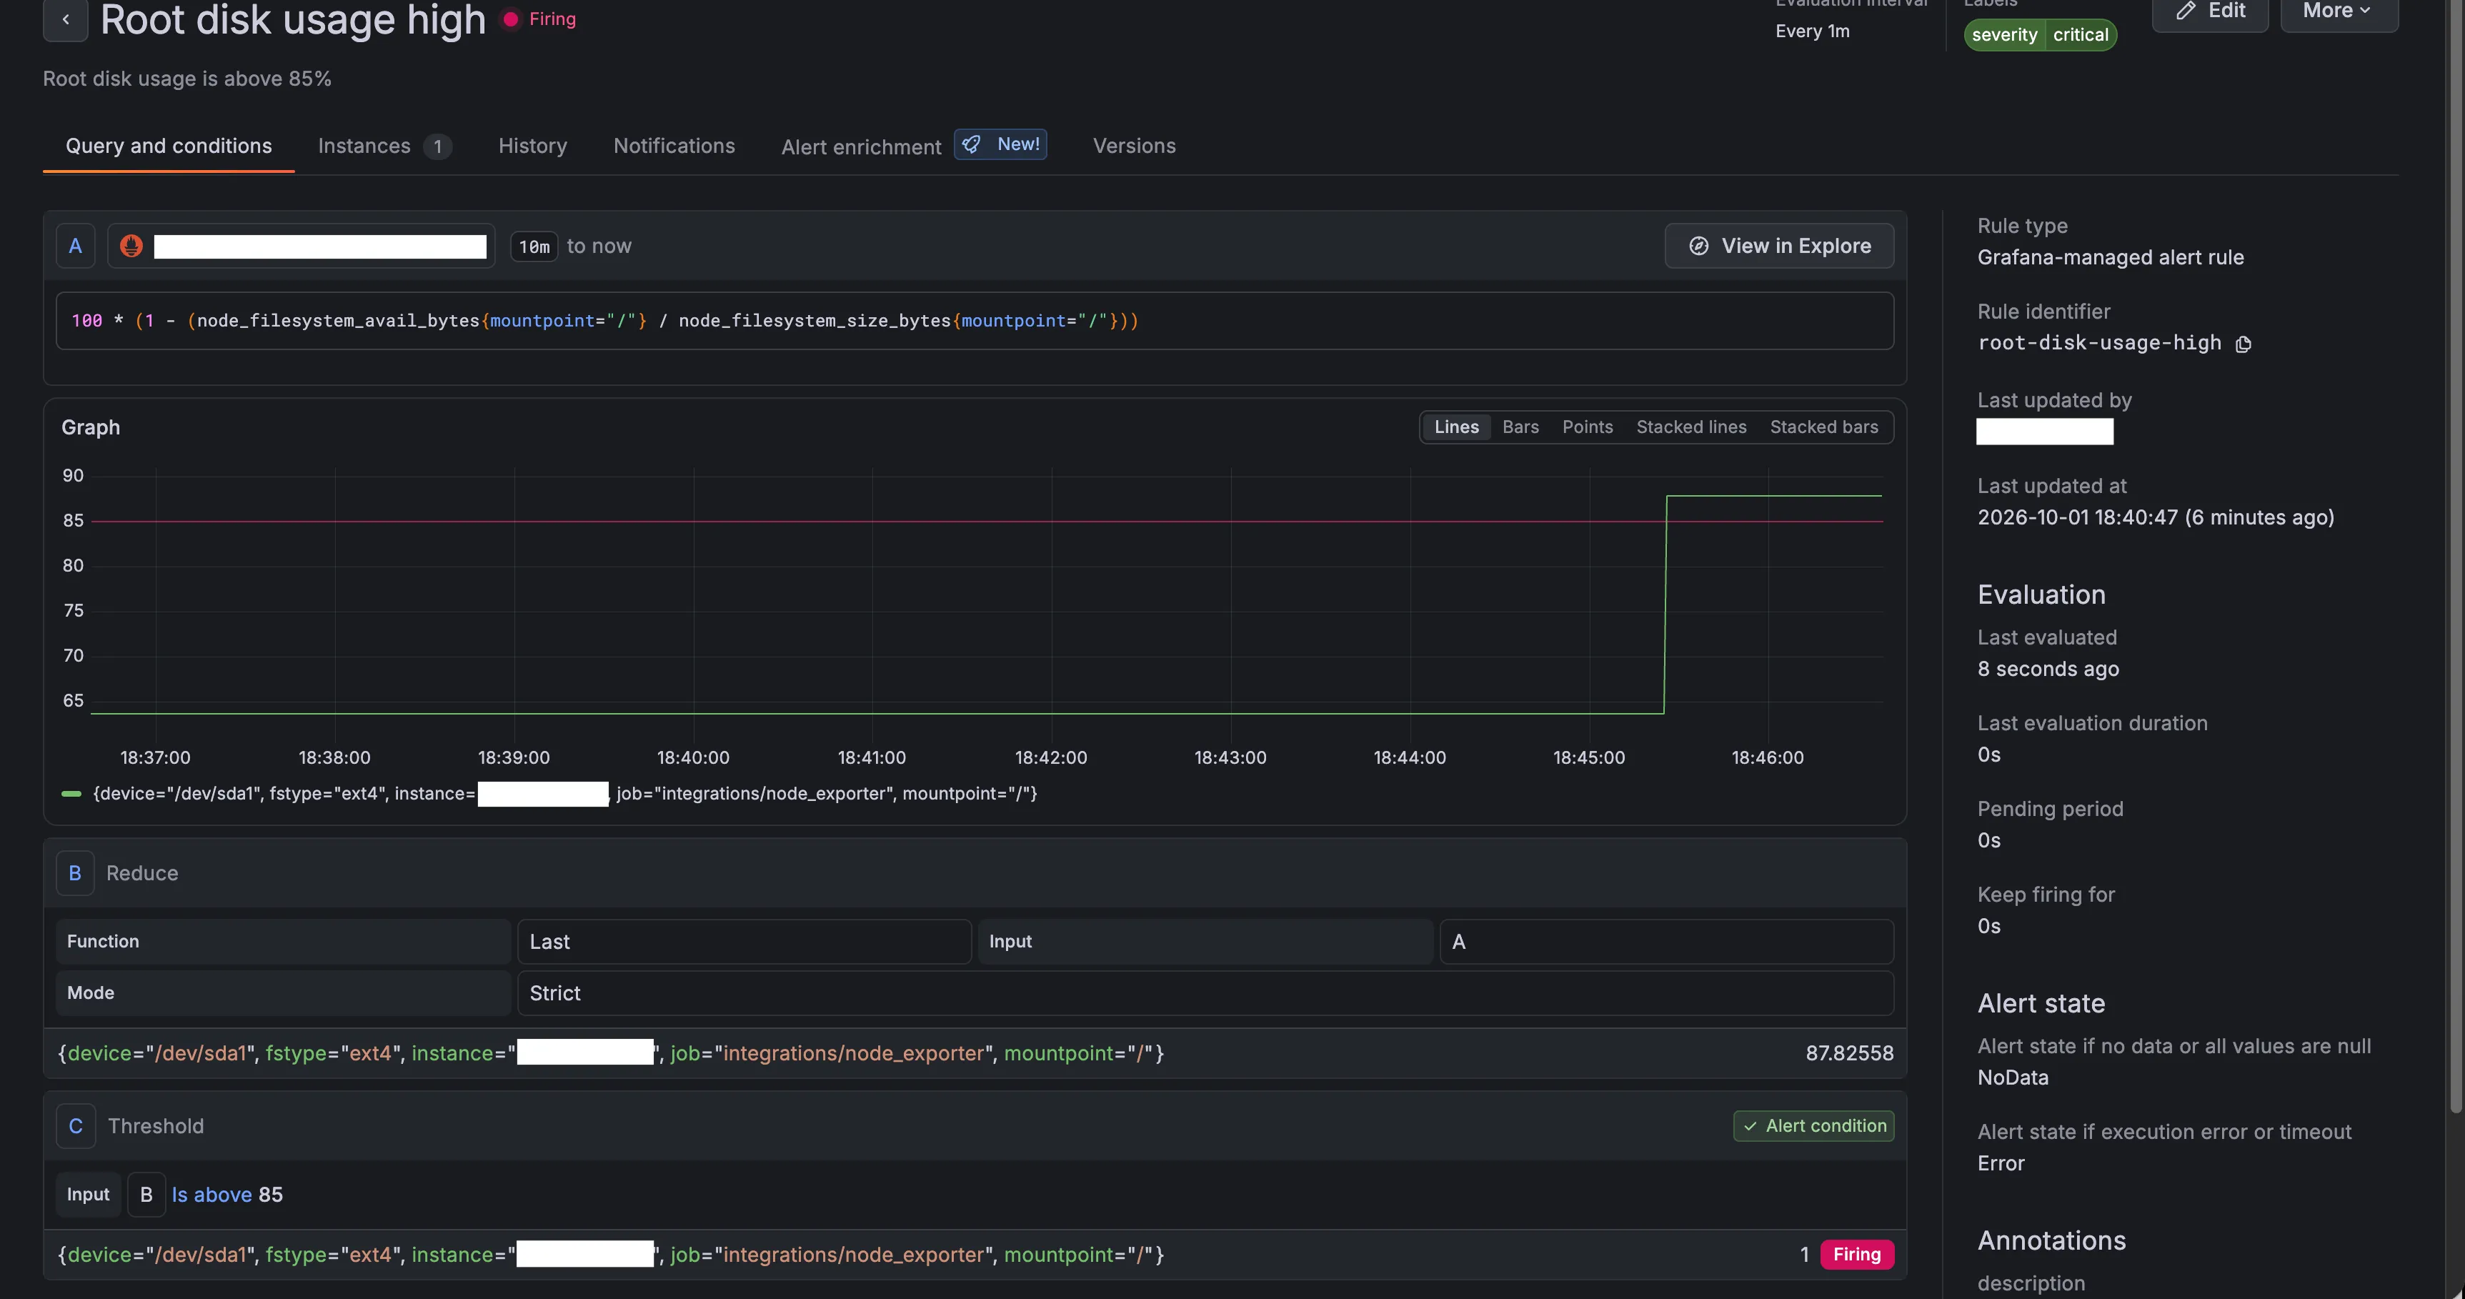Screen dimensions: 2465x1299
Task: Open the More actions dropdown
Action: click(x=2339, y=11)
